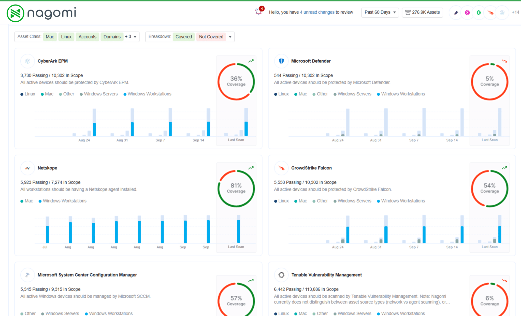Click the Netskope wave icon
This screenshot has width=521, height=316.
click(x=27, y=168)
